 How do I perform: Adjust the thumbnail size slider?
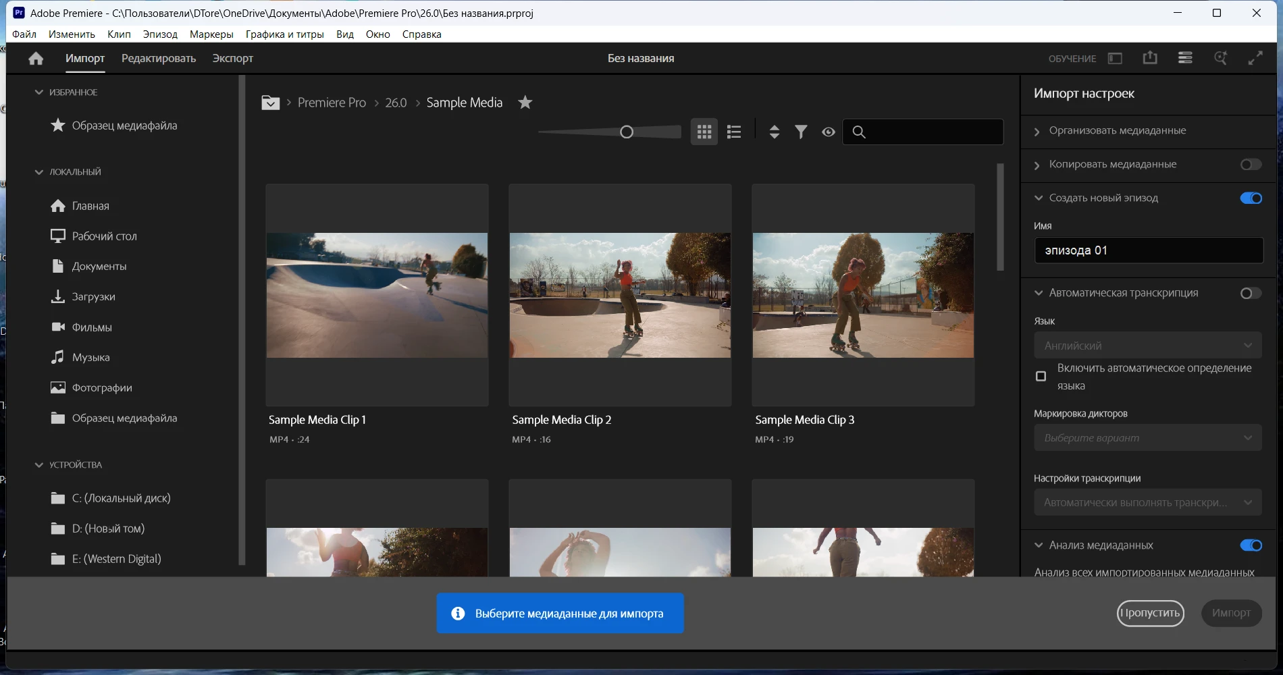click(627, 132)
